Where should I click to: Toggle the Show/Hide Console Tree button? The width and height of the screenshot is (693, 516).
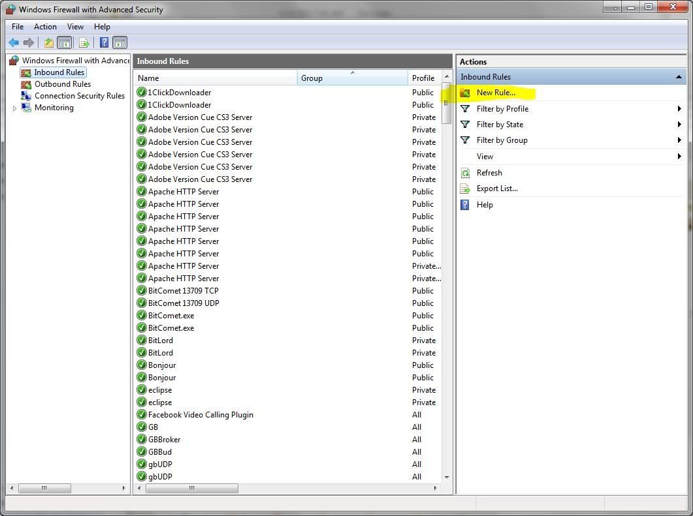65,43
